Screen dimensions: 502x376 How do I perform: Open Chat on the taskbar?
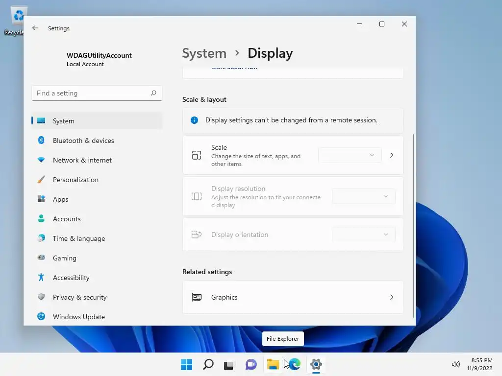[x=251, y=364]
